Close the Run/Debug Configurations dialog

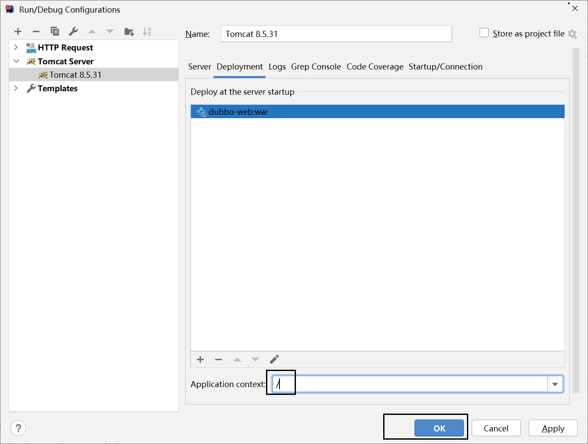click(x=575, y=9)
